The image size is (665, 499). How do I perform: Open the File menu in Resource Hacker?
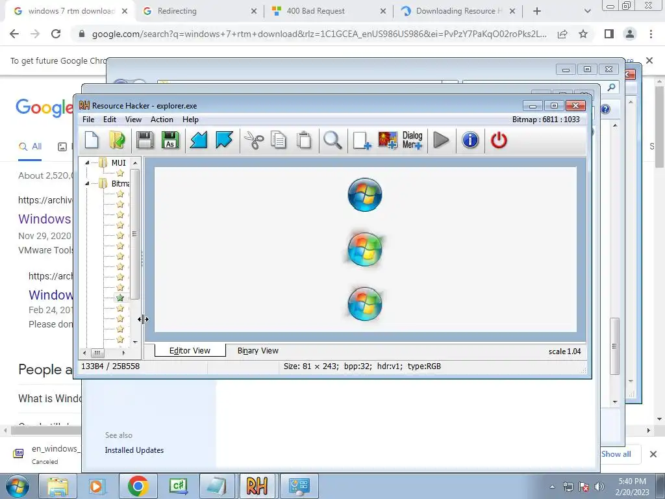pyautogui.click(x=88, y=120)
